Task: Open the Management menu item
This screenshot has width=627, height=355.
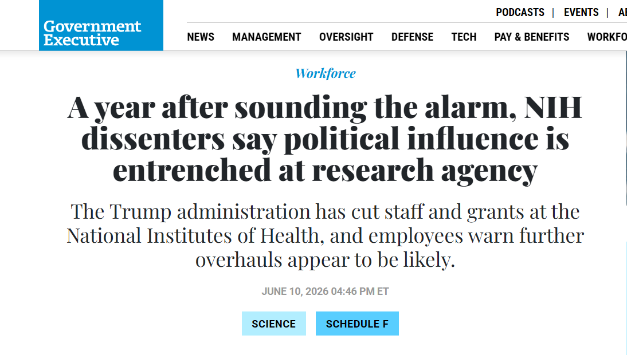Action: pyautogui.click(x=267, y=37)
